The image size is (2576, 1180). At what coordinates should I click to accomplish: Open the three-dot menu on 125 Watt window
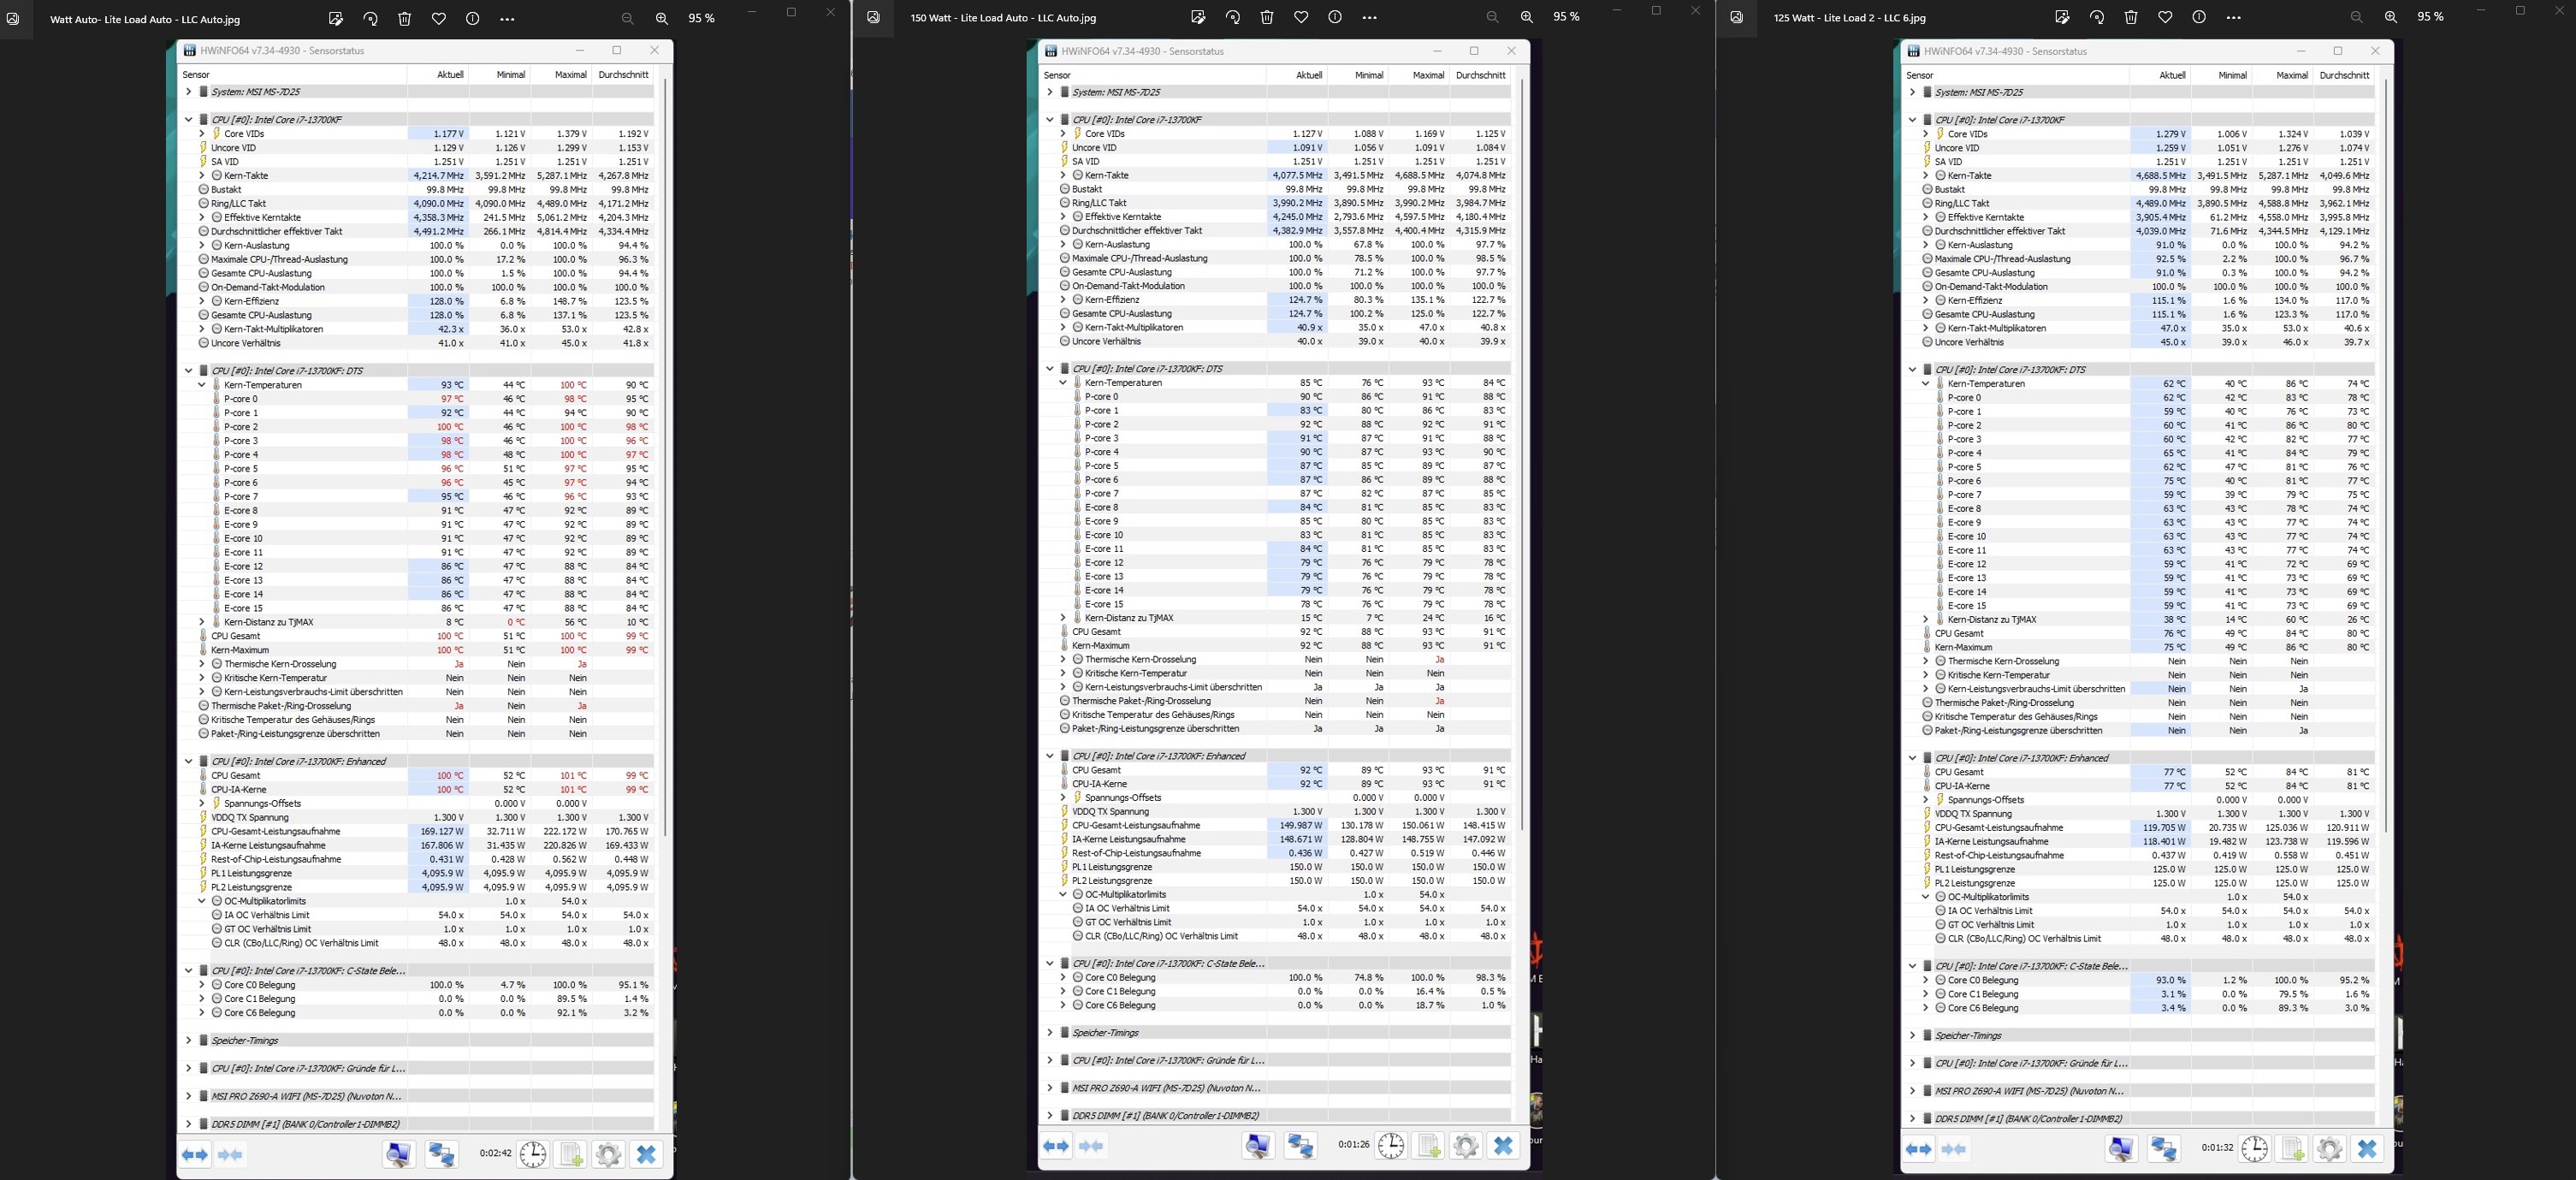click(2233, 17)
